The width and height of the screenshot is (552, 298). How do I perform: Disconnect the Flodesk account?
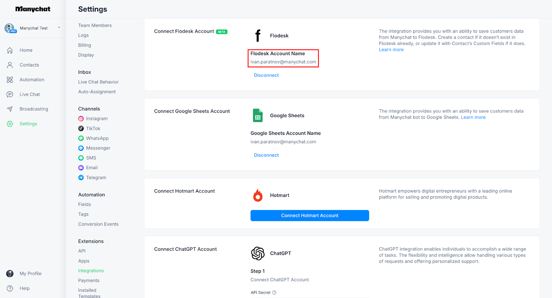click(x=266, y=75)
